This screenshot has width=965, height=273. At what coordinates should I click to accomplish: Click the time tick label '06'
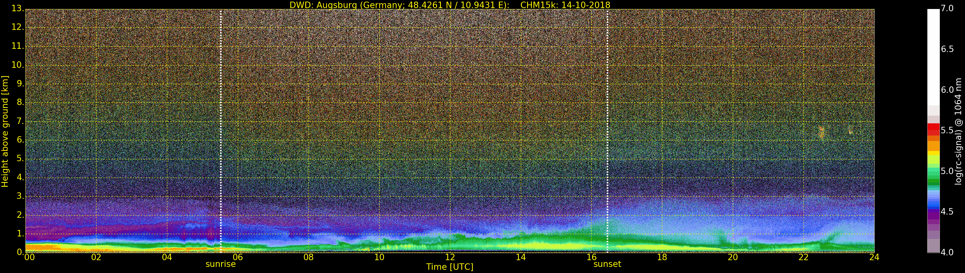[x=238, y=257]
